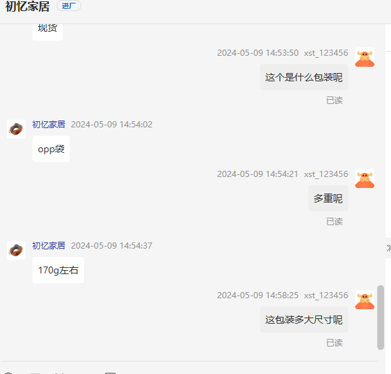This screenshot has height=374, width=391.
Task: Click the chat scrollbar thumb
Action: (x=380, y=318)
